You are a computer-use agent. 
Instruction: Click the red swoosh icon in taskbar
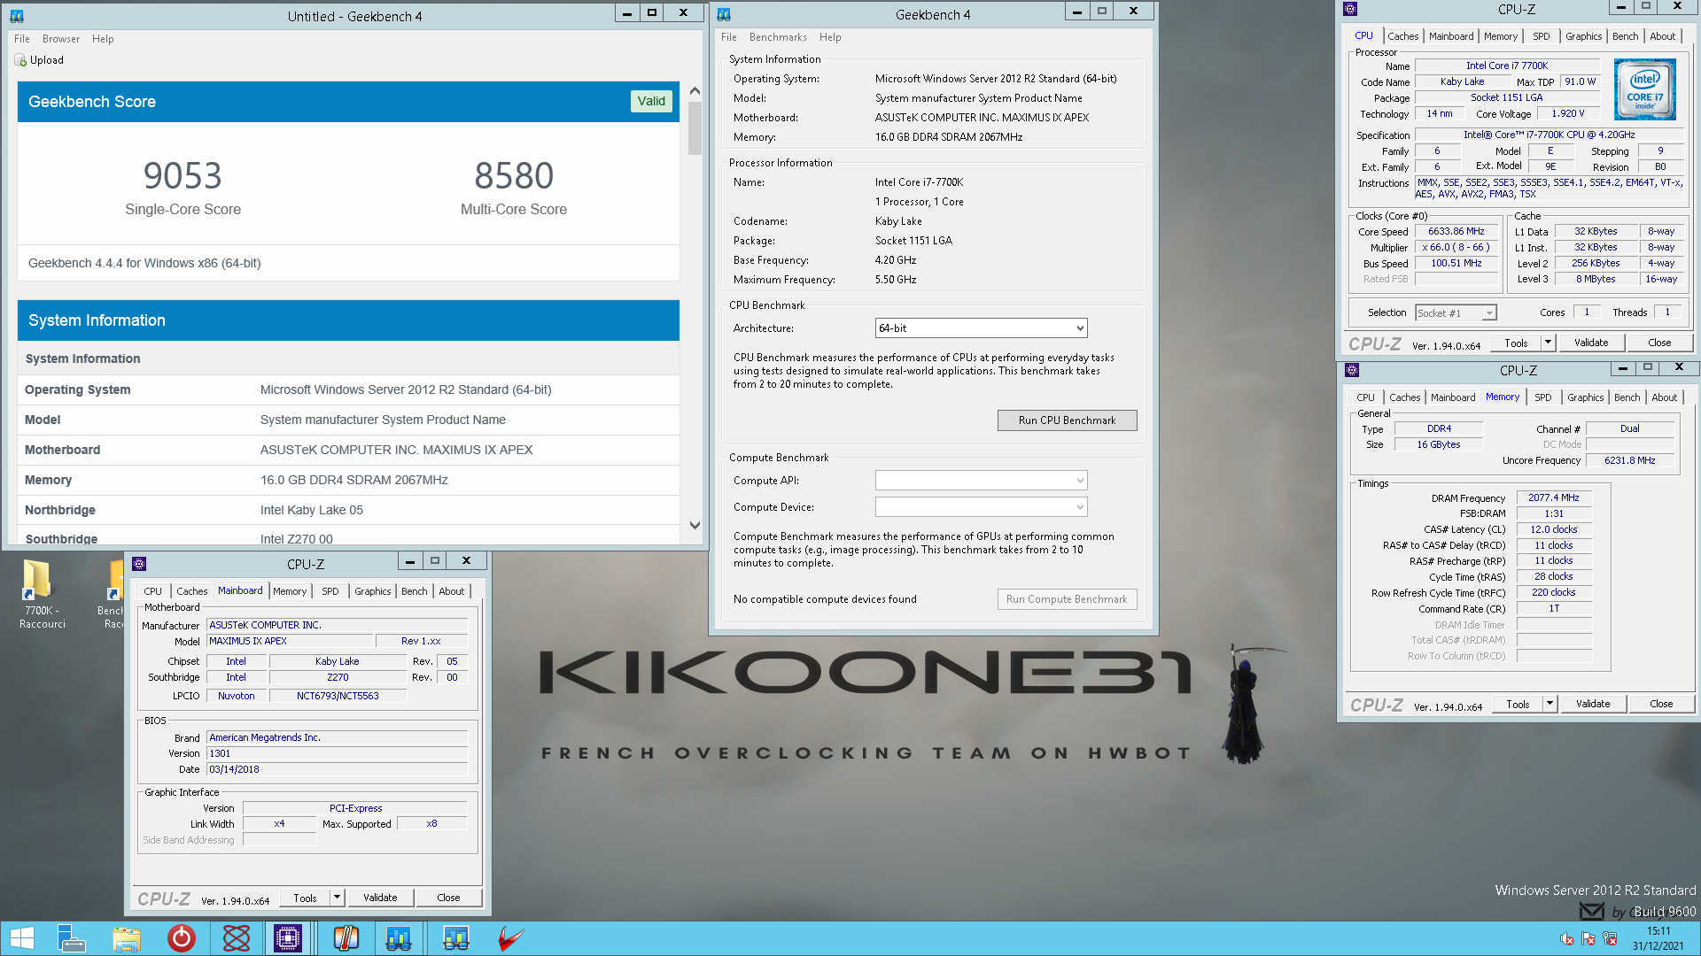pos(510,938)
